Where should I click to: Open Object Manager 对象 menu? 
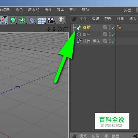click(120, 19)
